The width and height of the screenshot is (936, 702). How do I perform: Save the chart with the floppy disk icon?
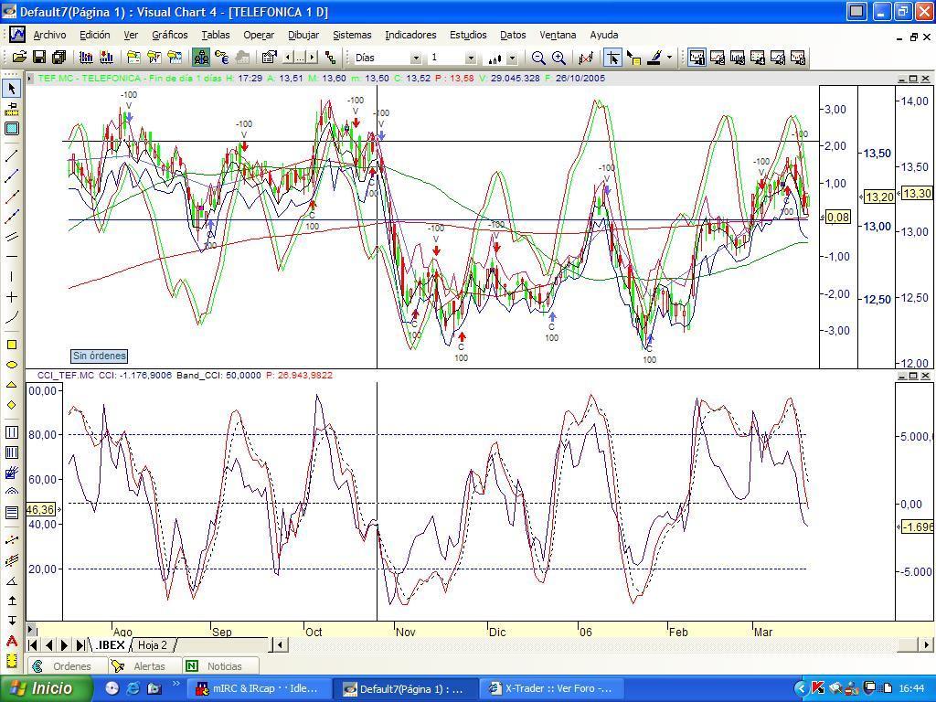point(38,58)
